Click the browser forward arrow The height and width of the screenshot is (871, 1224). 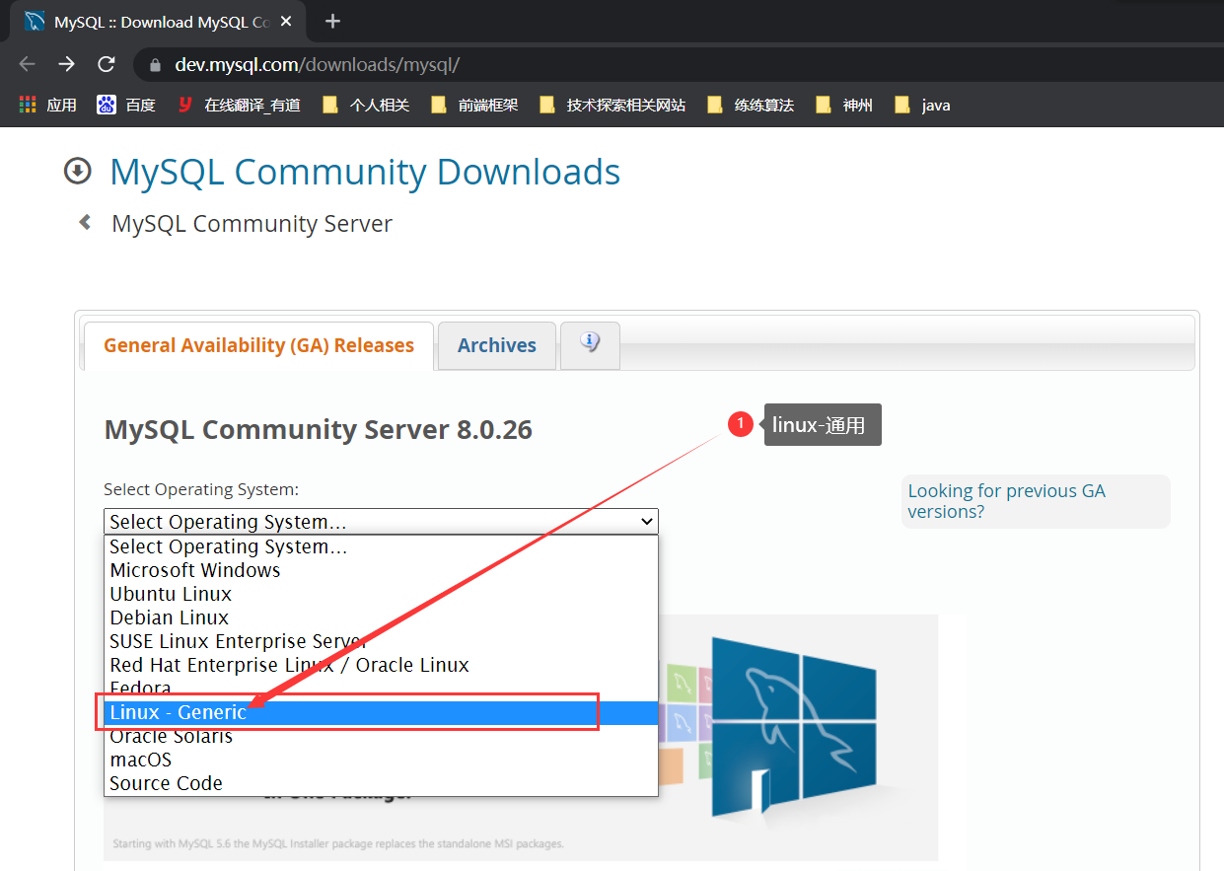click(66, 64)
